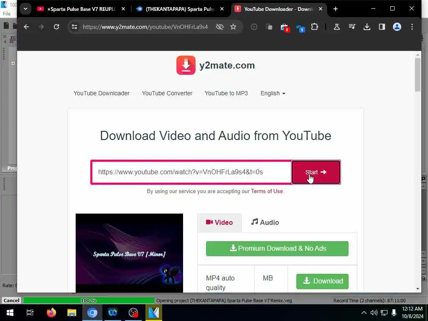Click the page vertical scrollbar thumb
428x321 pixels.
[x=418, y=75]
